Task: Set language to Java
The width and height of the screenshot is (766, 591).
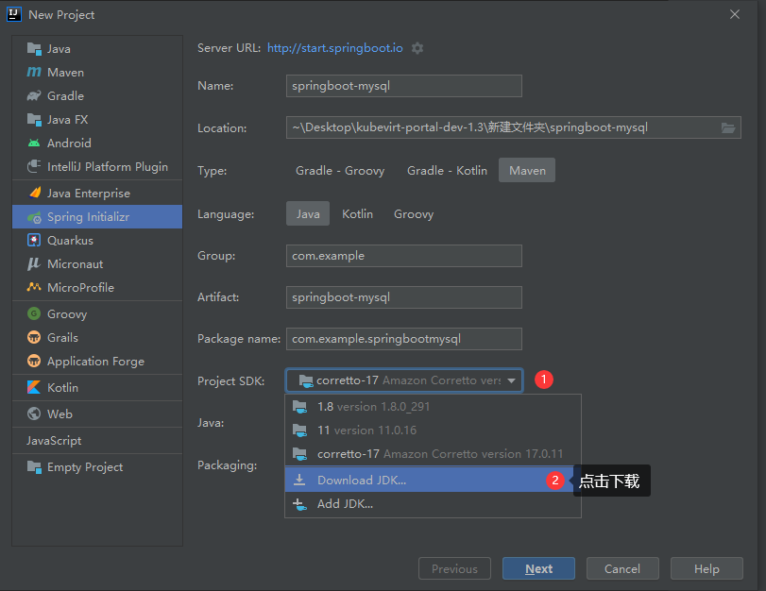Action: point(308,214)
